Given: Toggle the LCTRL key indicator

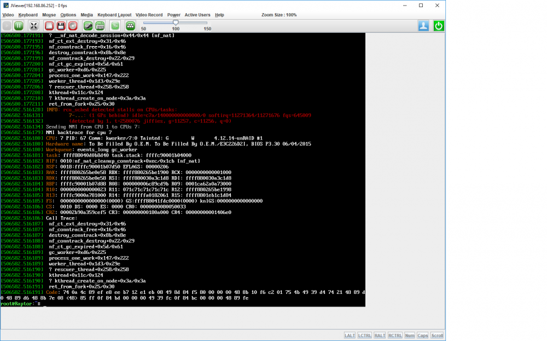Looking at the screenshot, I should (364, 336).
